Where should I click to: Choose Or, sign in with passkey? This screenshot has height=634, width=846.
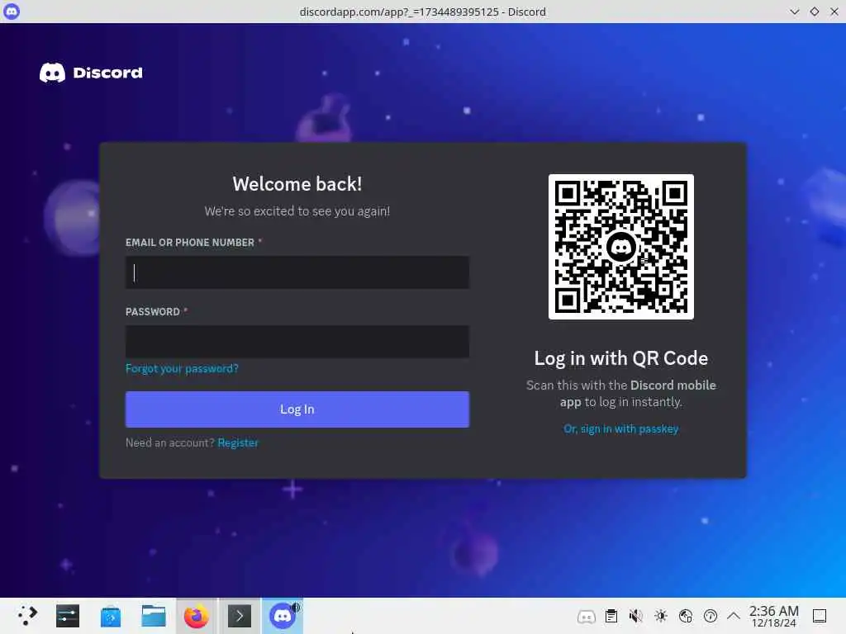[621, 428]
